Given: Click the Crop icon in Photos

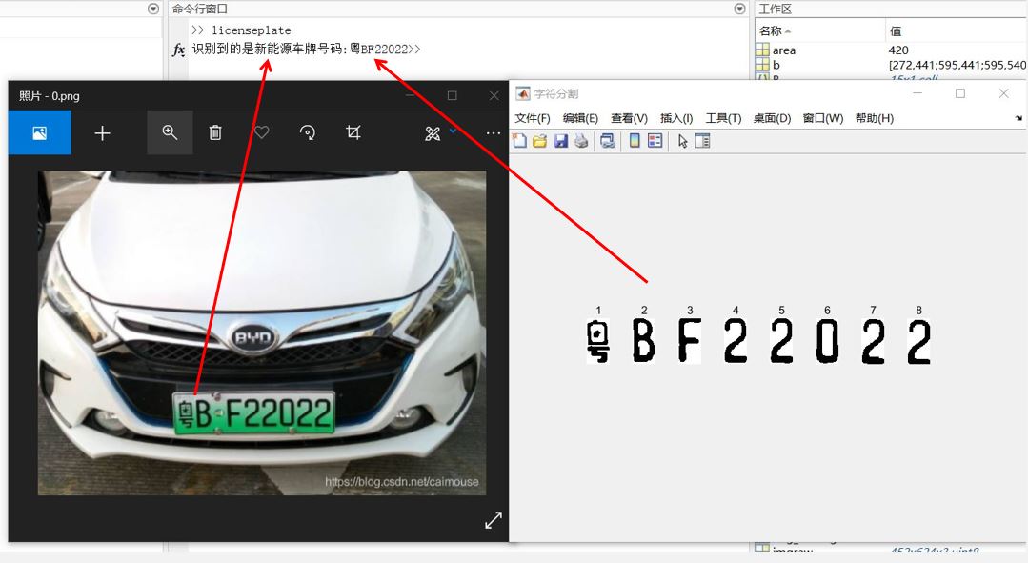Looking at the screenshot, I should (x=353, y=133).
